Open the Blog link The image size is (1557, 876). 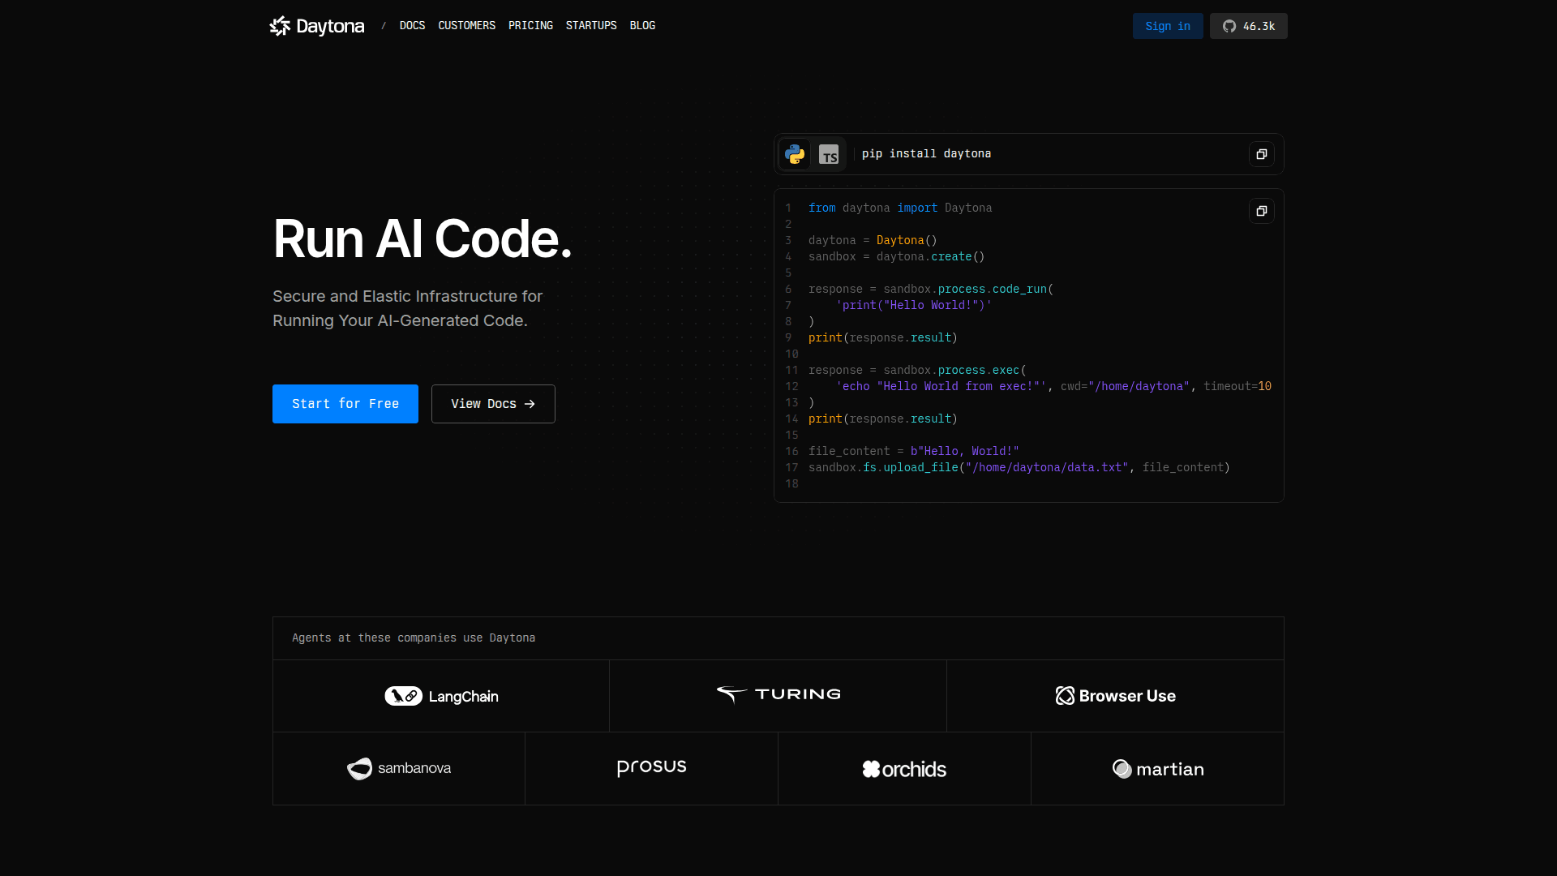pyautogui.click(x=642, y=26)
